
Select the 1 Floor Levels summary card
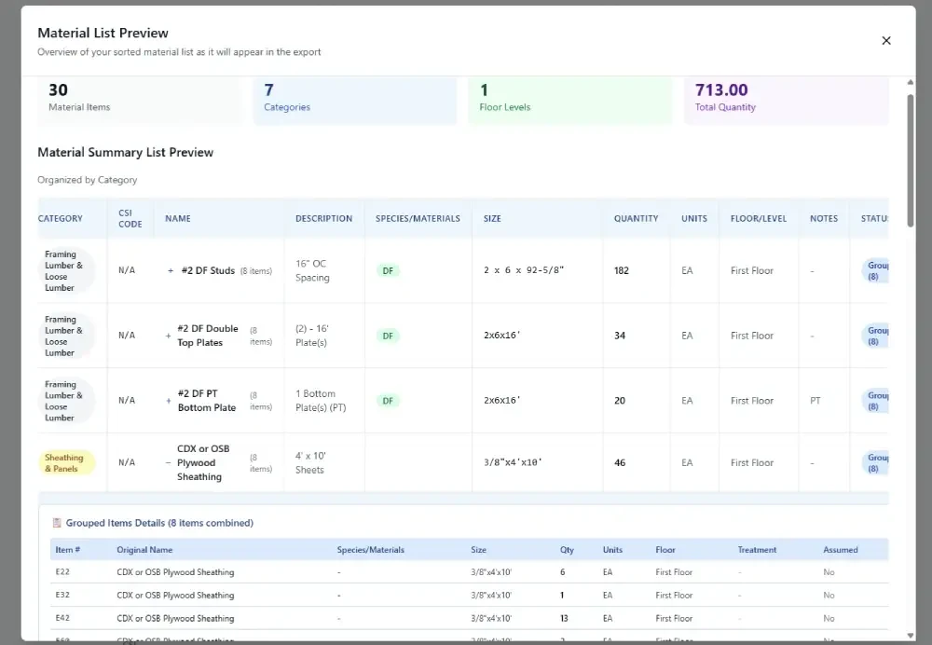click(570, 100)
